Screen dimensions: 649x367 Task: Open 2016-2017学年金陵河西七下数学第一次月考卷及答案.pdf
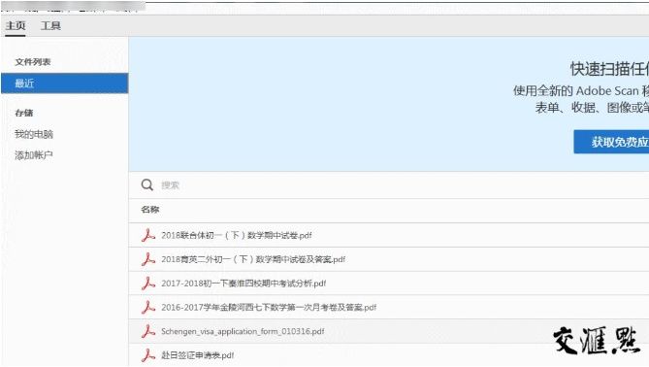coord(269,308)
